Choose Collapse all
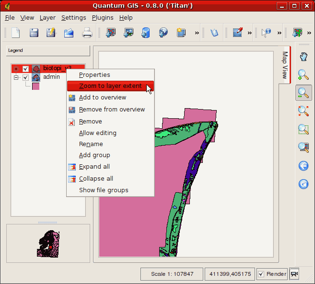Image resolution: width=315 pixels, height=284 pixels. (x=110, y=179)
